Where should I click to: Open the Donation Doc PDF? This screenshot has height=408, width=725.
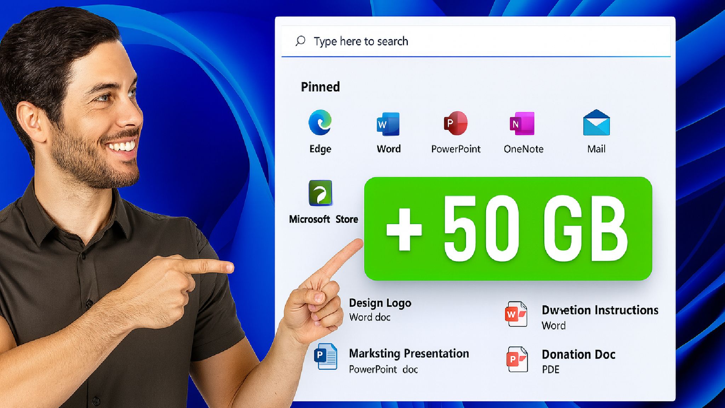(579, 355)
